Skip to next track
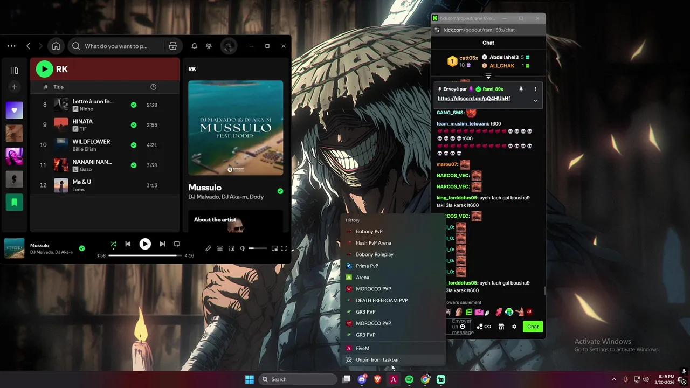Image resolution: width=690 pixels, height=388 pixels. click(x=162, y=244)
